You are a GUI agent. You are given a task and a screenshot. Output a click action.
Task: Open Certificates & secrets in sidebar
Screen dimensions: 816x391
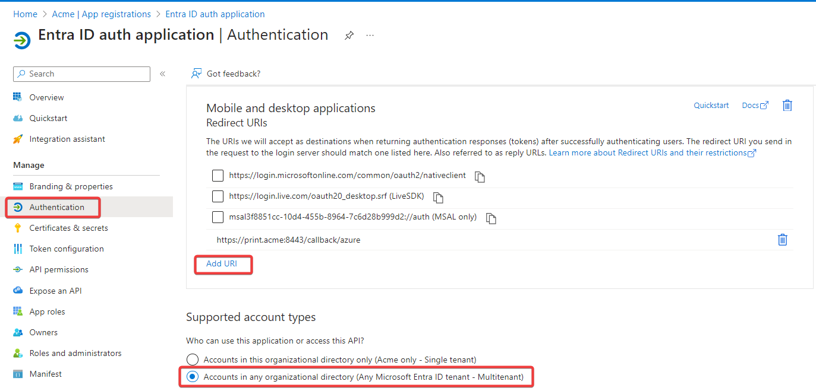click(x=68, y=228)
